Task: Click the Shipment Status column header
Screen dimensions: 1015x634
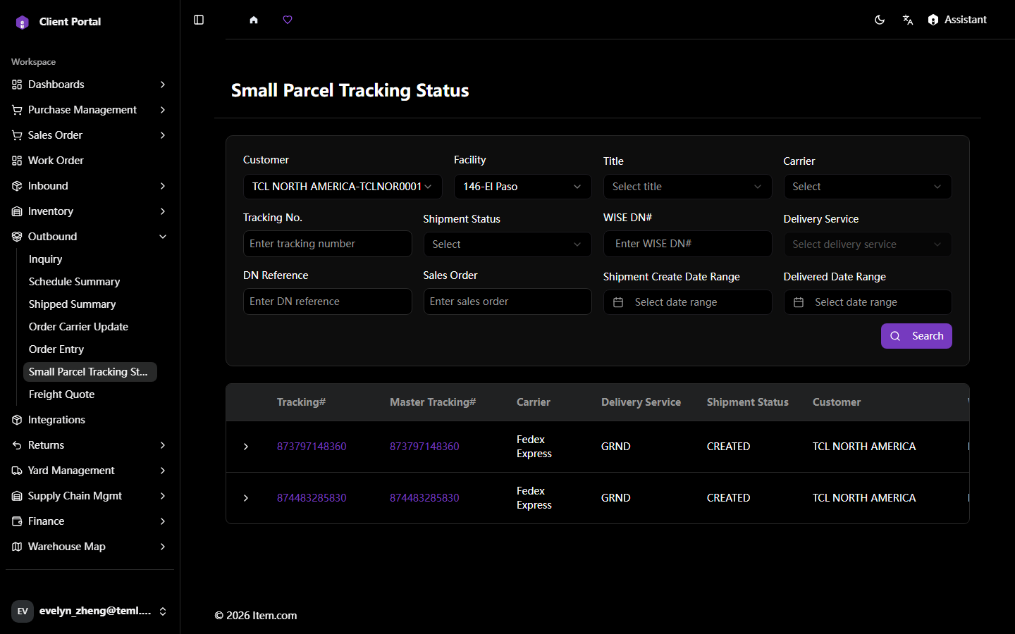Action: point(748,402)
